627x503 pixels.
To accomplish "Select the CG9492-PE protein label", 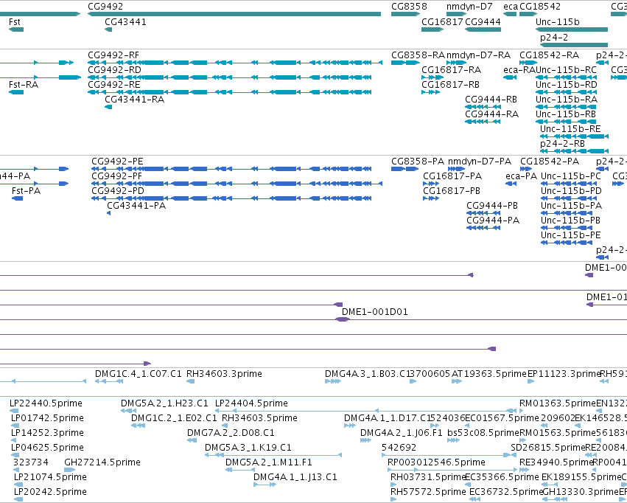I will coord(118,162).
